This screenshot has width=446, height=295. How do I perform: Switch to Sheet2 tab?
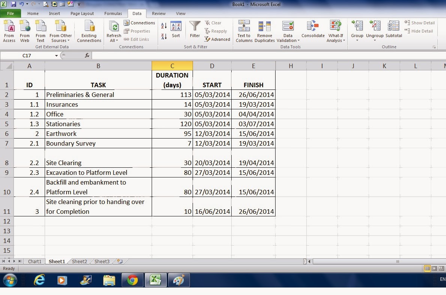coord(79,261)
